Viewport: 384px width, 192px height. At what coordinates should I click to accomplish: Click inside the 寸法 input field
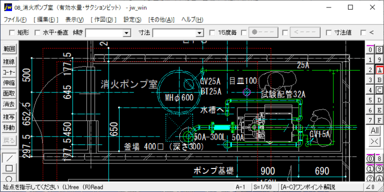pyautogui.click(x=174, y=33)
